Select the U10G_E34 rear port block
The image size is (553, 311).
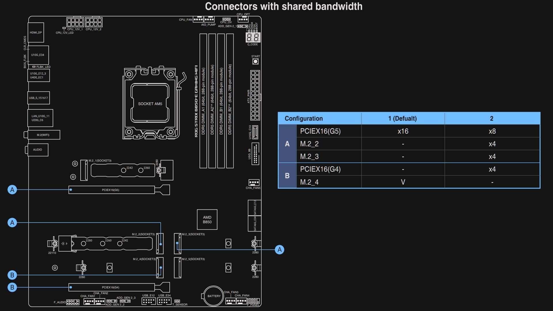point(38,55)
